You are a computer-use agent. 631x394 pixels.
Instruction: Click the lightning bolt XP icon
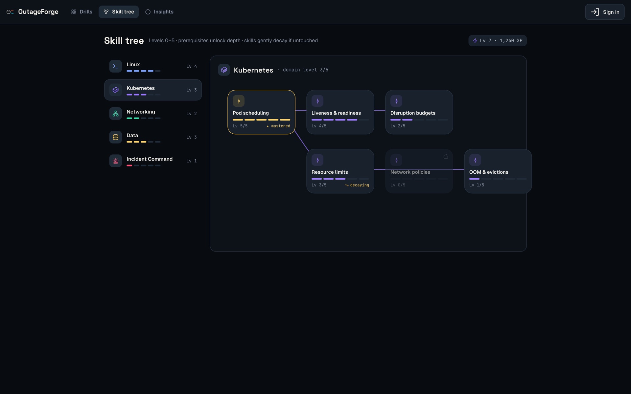[x=475, y=41]
